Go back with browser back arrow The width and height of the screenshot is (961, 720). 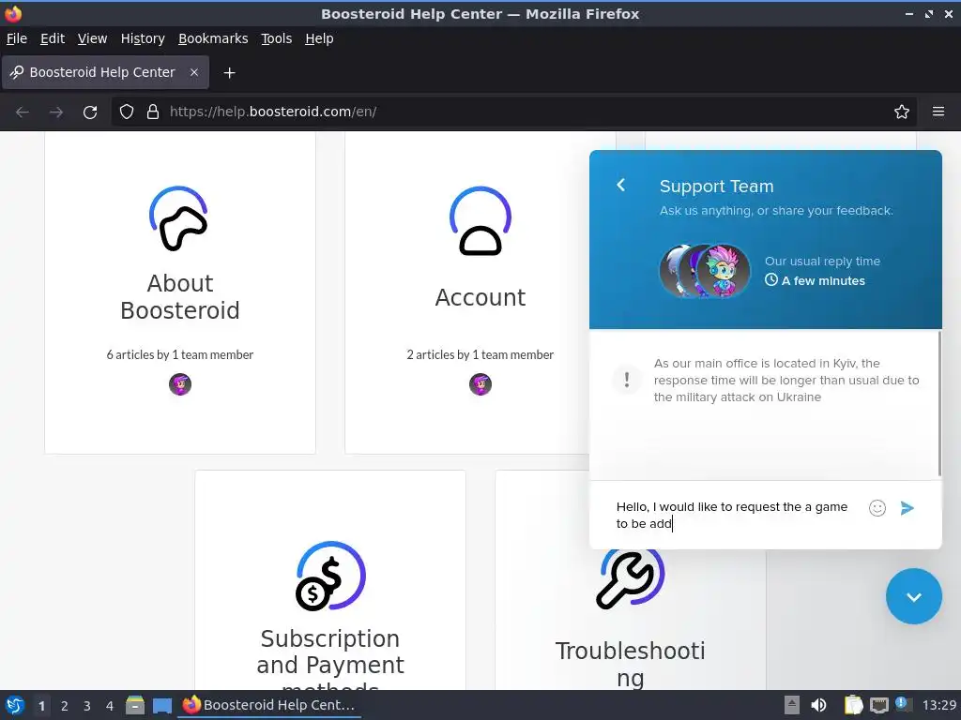pos(23,112)
